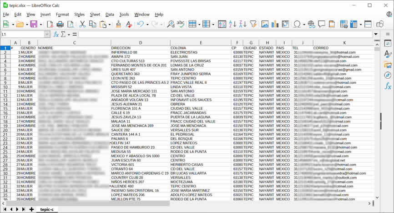Go to the last sheet tab arrow
This screenshot has height=213, width=394.
23,209
